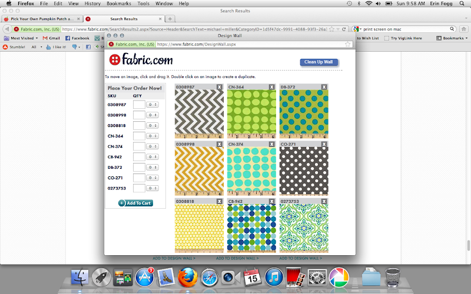
Task: Open the Firefox File menu
Action: 44,4
